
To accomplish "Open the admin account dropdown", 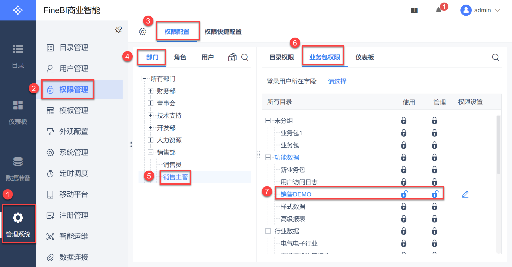I will (x=480, y=10).
